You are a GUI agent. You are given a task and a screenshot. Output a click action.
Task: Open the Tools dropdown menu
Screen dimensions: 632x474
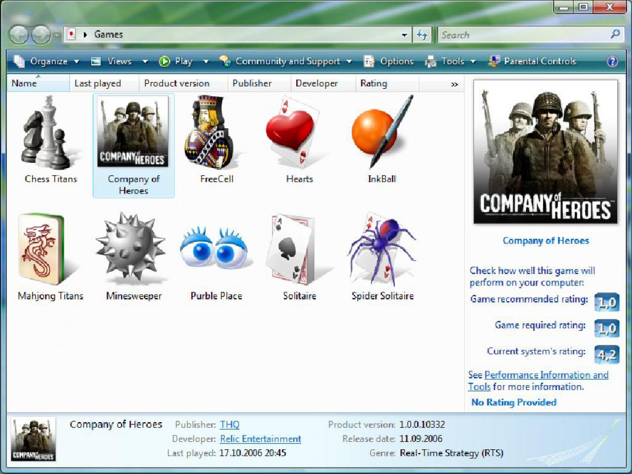coord(450,61)
